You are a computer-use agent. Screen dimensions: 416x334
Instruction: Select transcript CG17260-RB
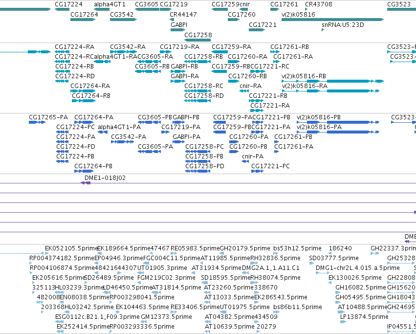point(234,81)
